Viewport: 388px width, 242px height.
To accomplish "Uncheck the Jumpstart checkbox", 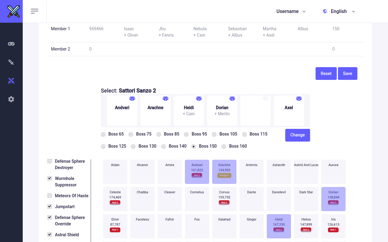I will [50, 207].
